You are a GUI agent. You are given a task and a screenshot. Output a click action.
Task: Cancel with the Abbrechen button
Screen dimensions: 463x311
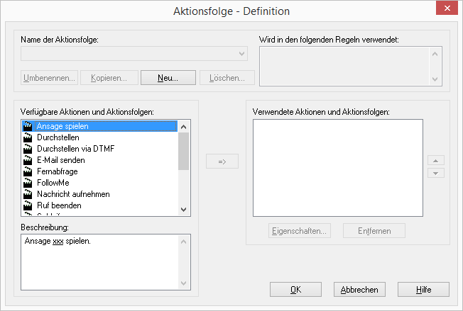point(359,289)
